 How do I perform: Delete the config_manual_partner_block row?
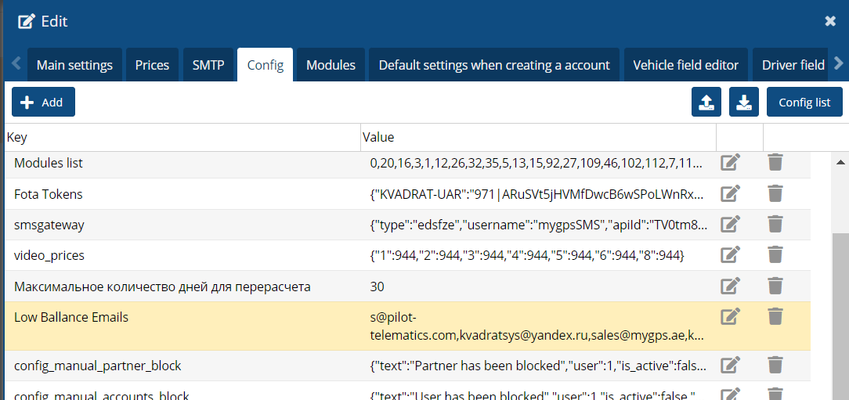click(775, 365)
